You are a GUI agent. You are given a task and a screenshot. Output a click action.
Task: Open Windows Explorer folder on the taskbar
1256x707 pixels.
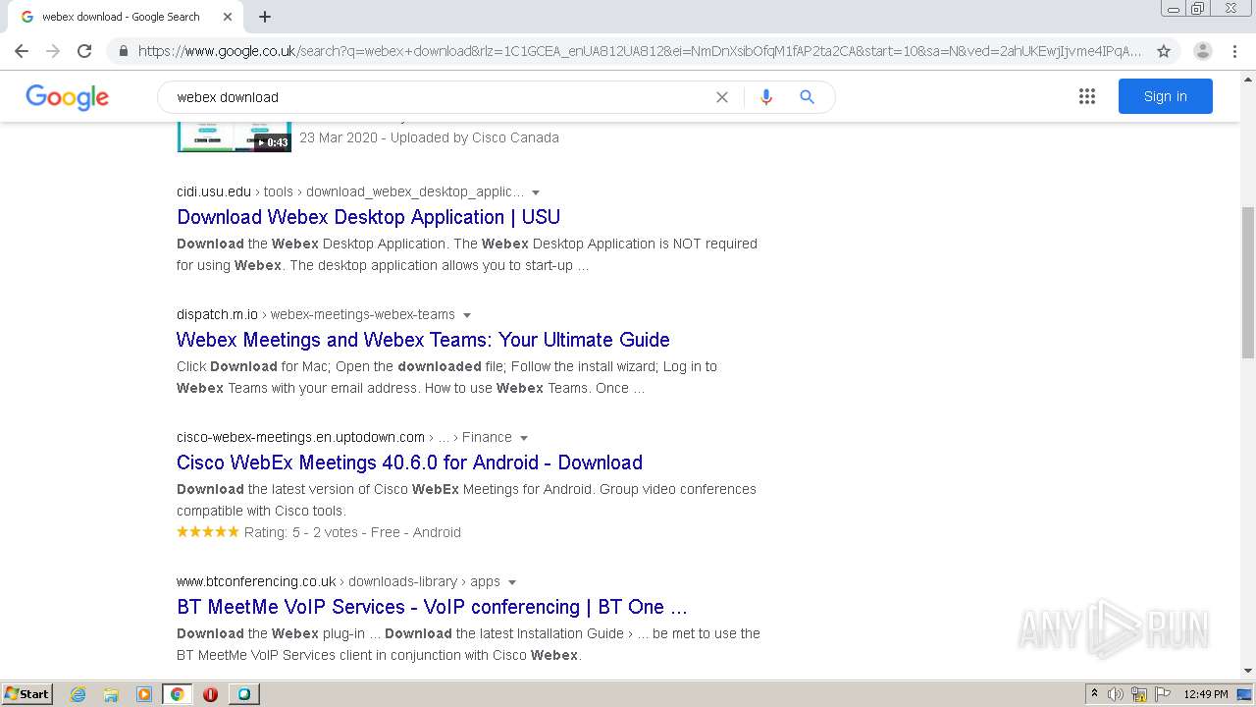pyautogui.click(x=111, y=694)
